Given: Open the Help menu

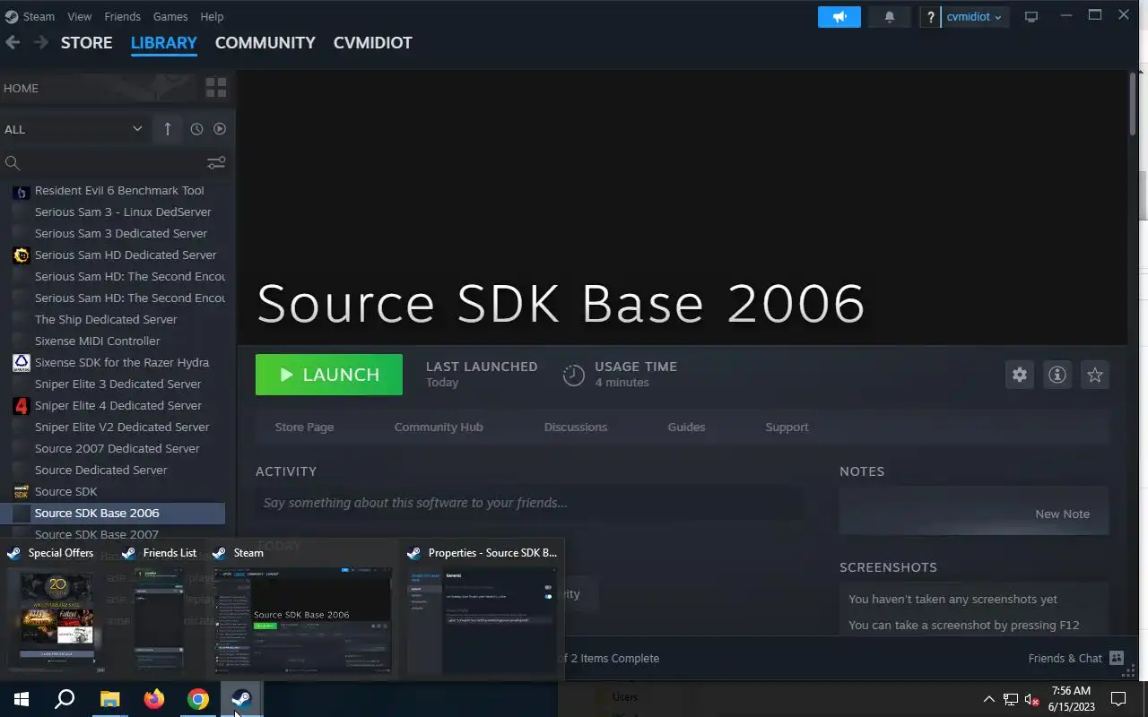Looking at the screenshot, I should pos(212,16).
